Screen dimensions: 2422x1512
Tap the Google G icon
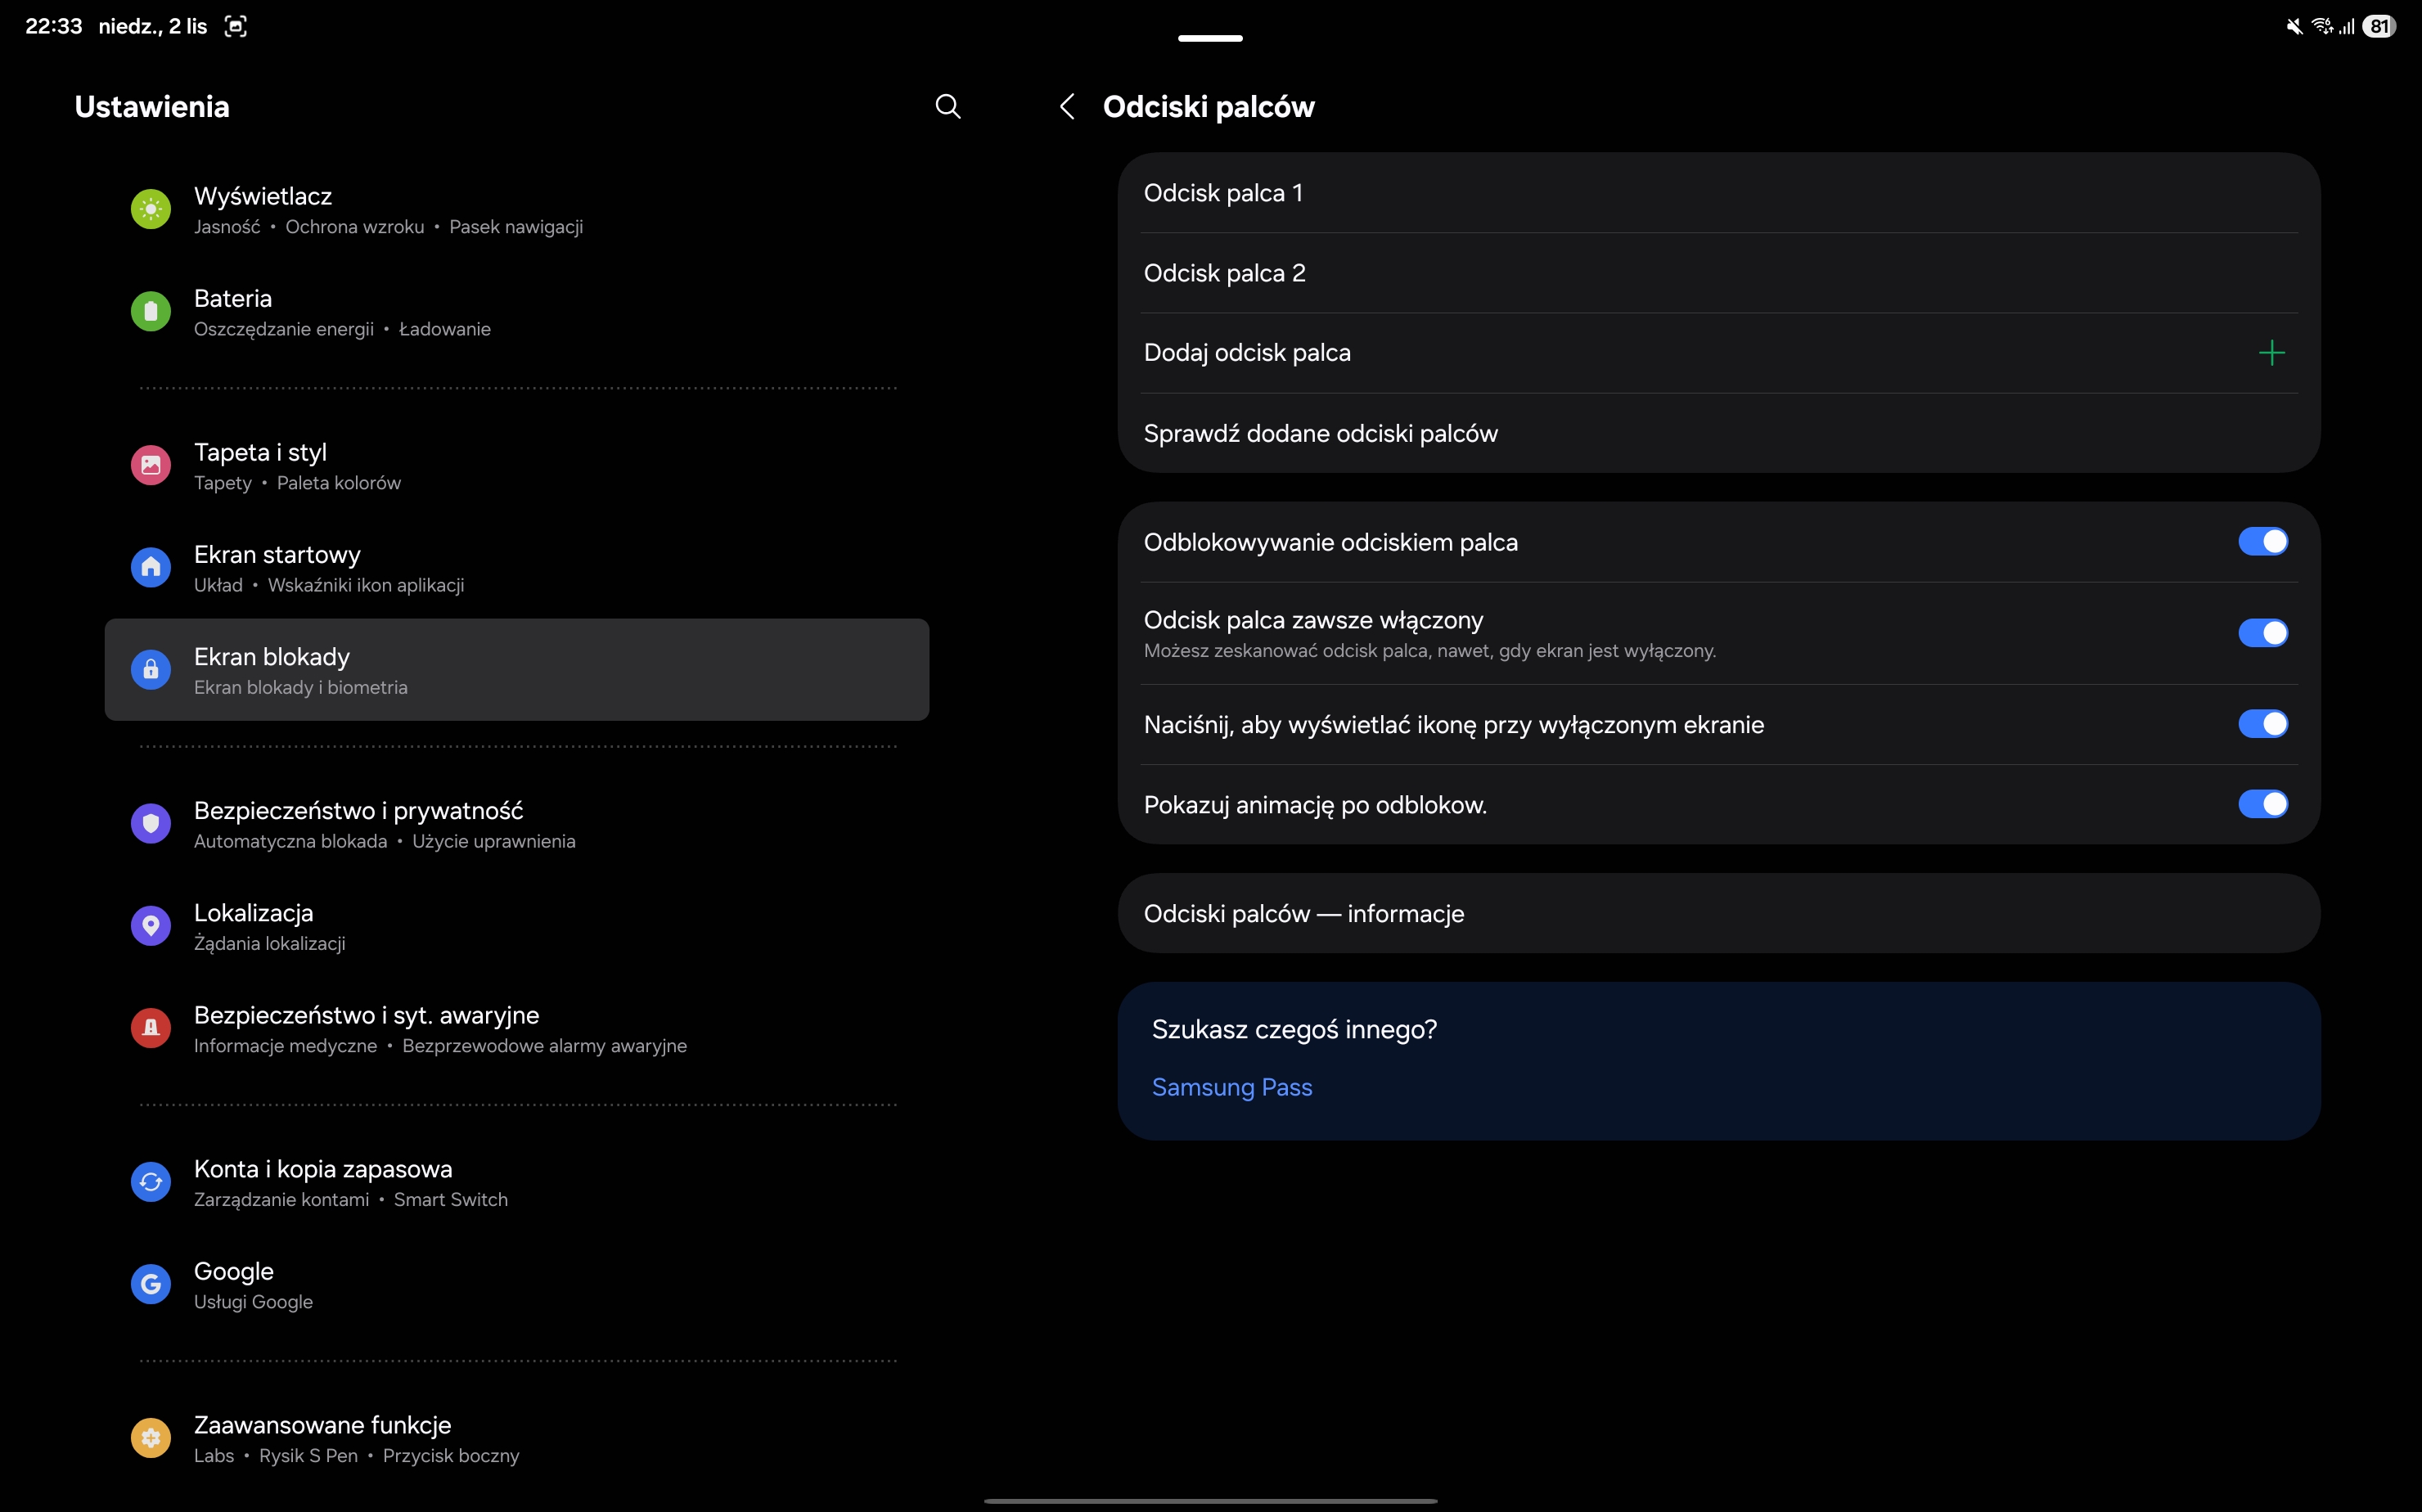151,1283
